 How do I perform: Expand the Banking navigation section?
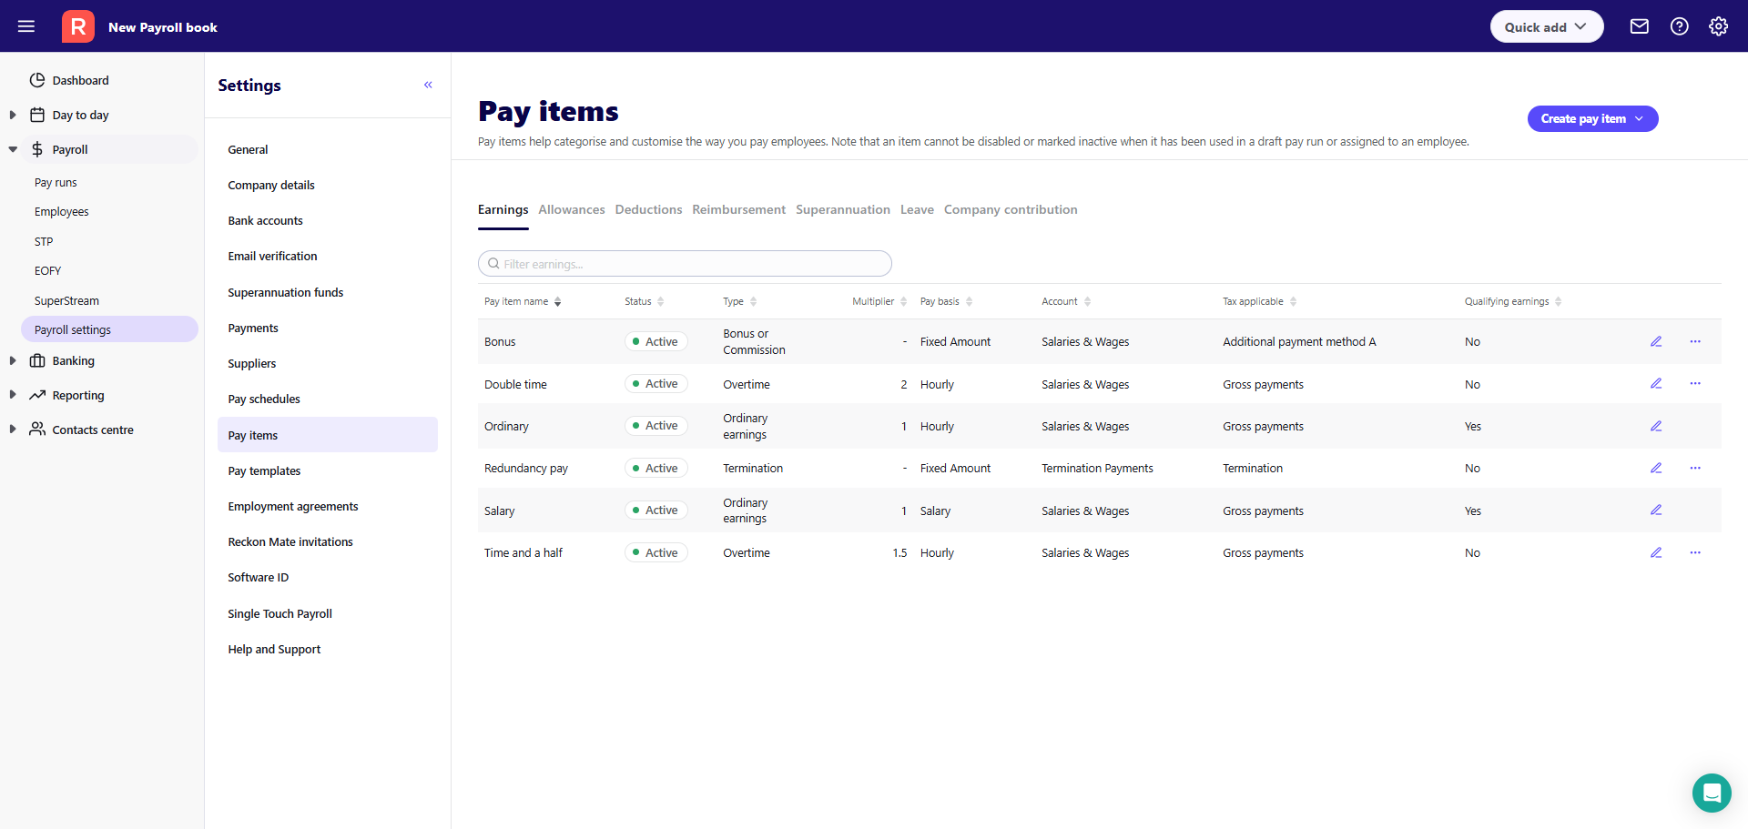tap(13, 360)
